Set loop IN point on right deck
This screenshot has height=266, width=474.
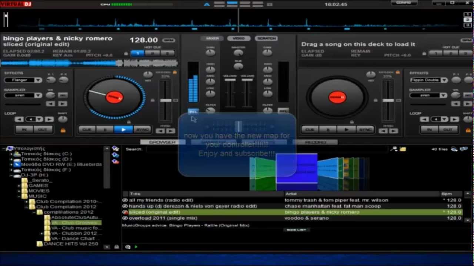tap(430, 130)
